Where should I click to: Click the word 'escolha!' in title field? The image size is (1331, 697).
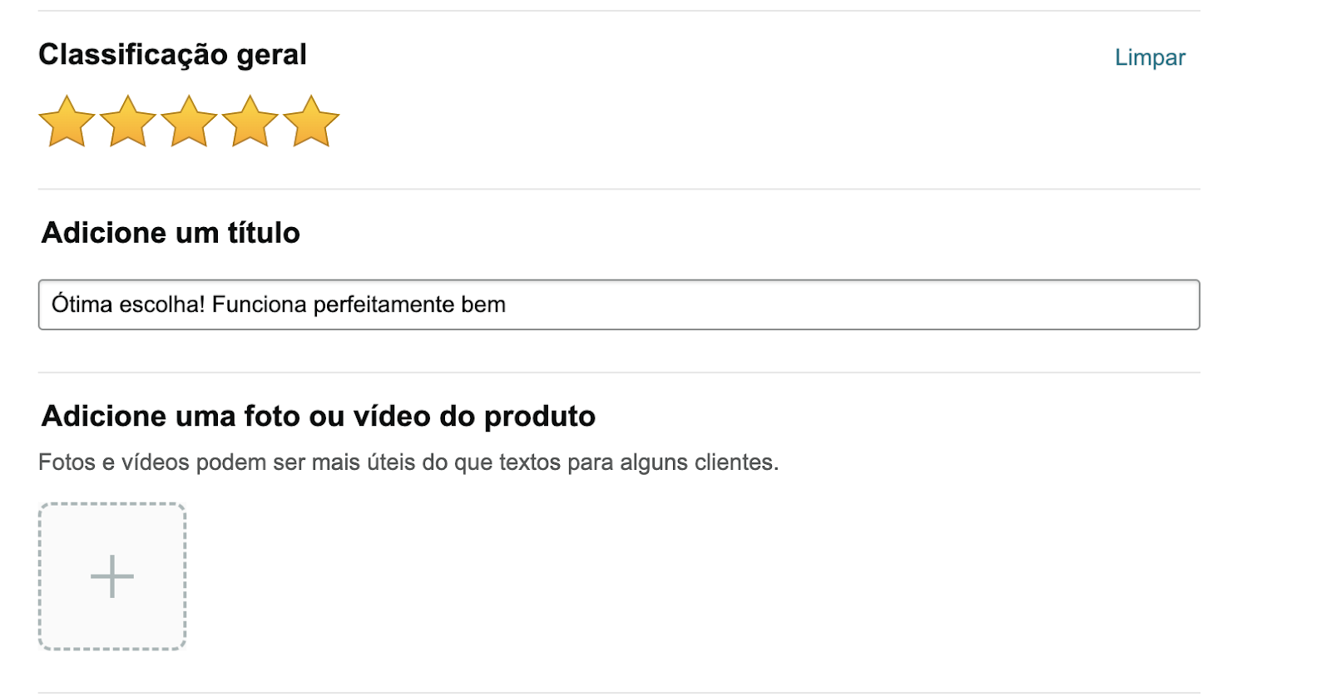162,304
